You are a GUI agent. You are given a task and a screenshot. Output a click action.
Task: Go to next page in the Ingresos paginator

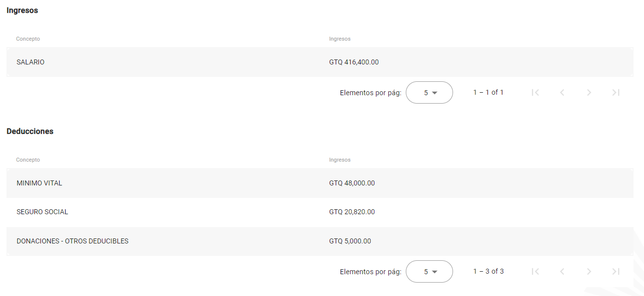pyautogui.click(x=589, y=92)
